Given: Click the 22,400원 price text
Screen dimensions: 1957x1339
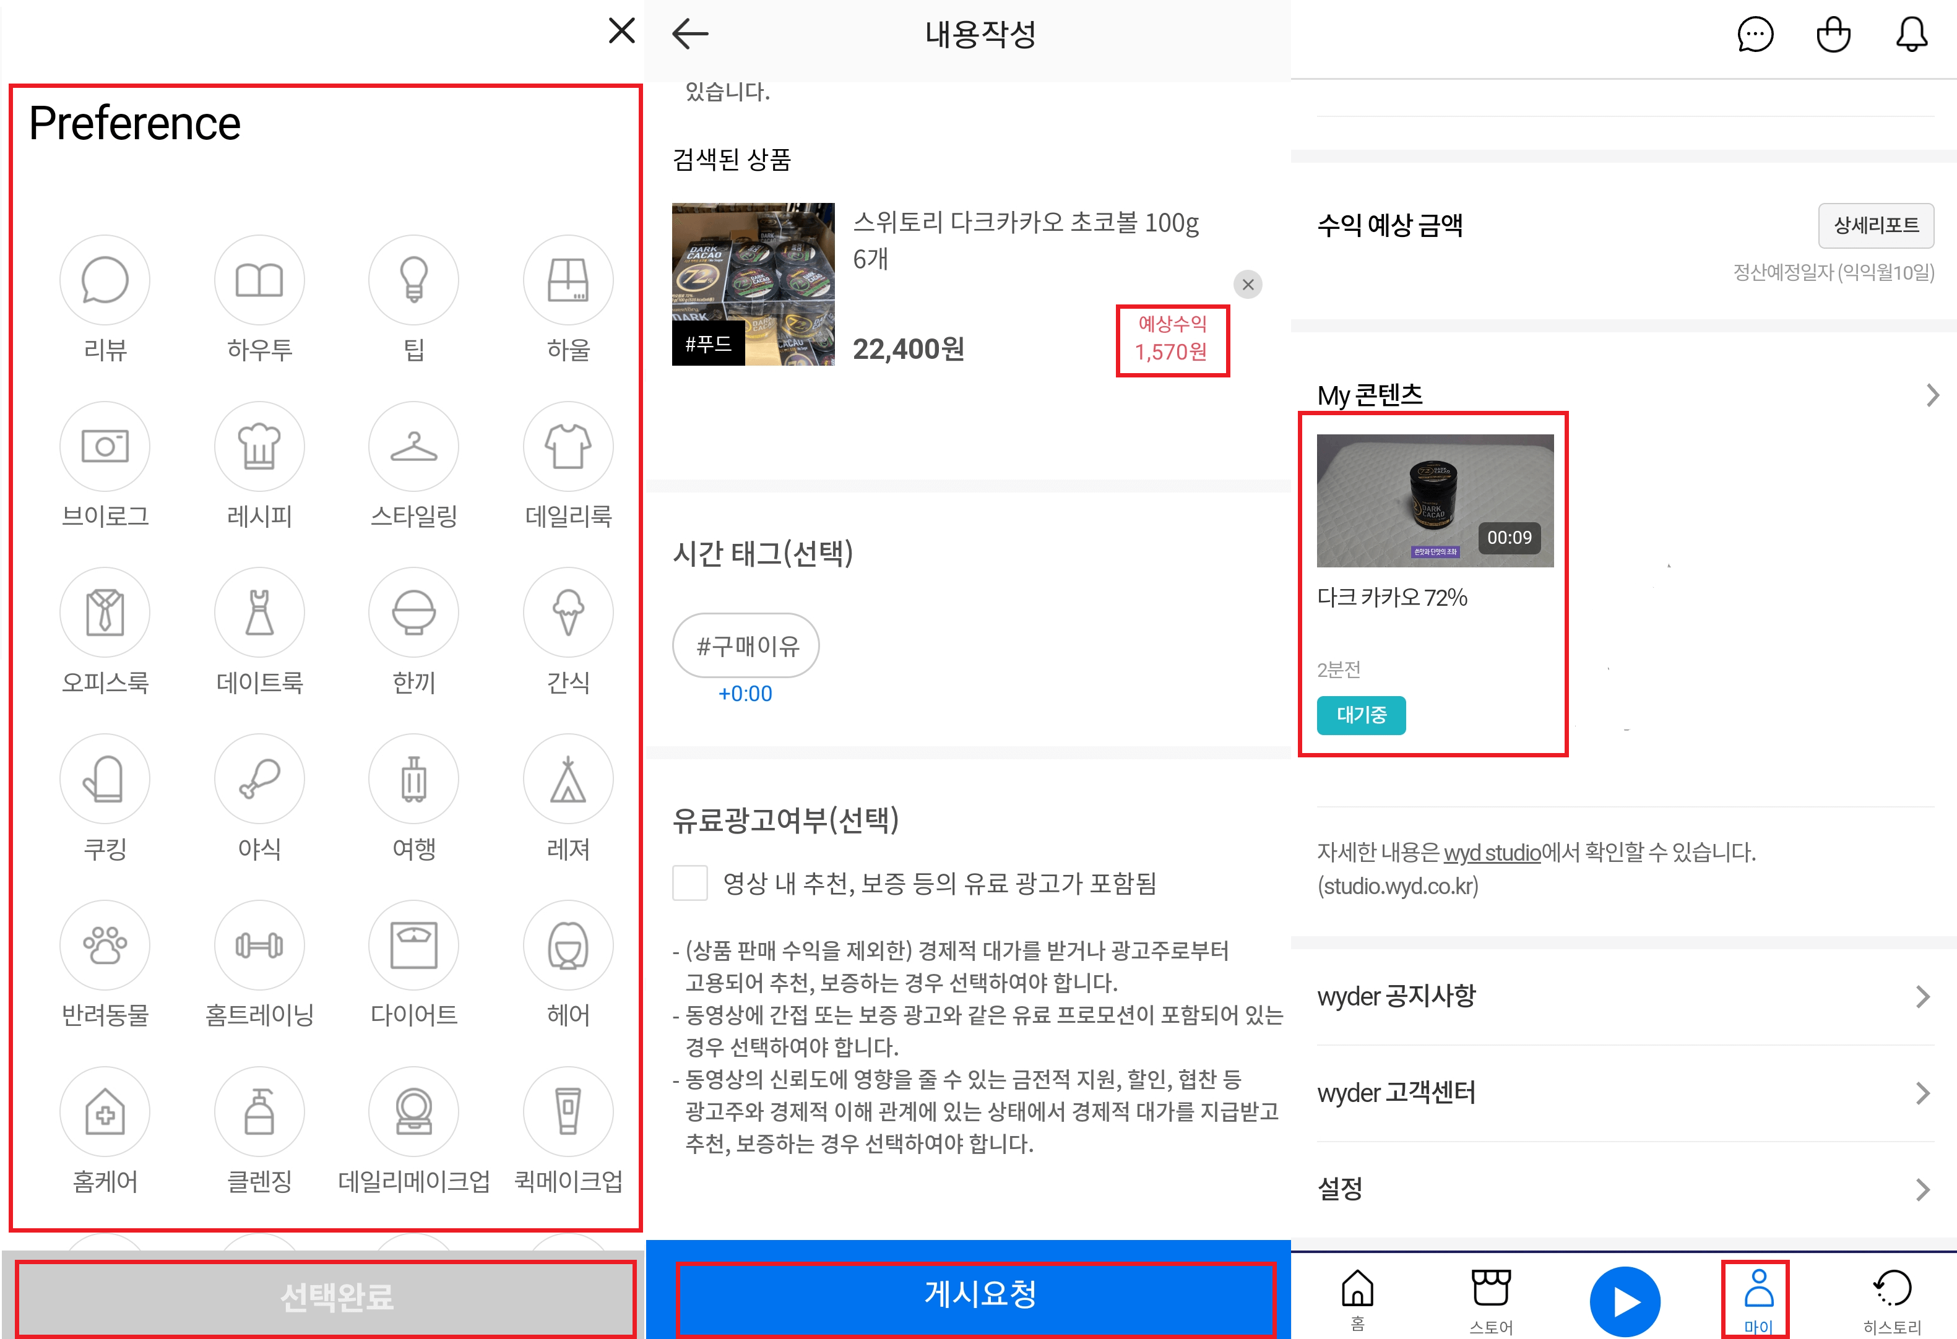Looking at the screenshot, I should click(x=909, y=348).
